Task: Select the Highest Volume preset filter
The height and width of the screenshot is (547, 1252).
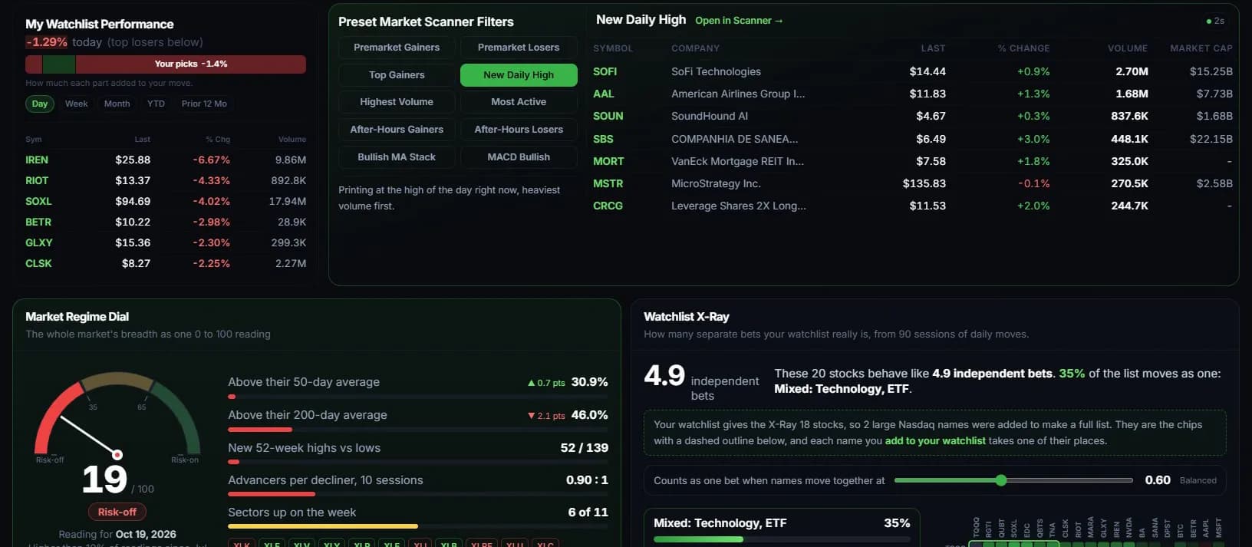Action: tap(397, 102)
